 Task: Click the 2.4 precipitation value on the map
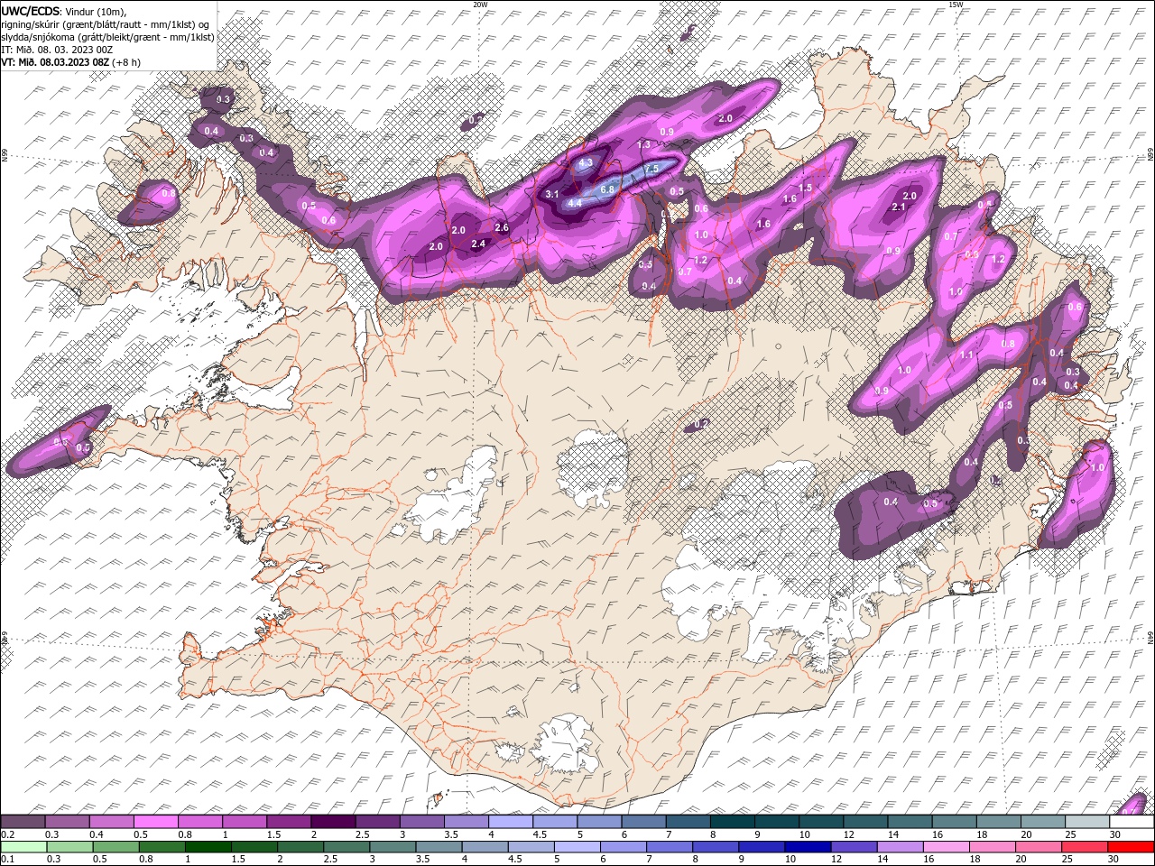click(478, 244)
